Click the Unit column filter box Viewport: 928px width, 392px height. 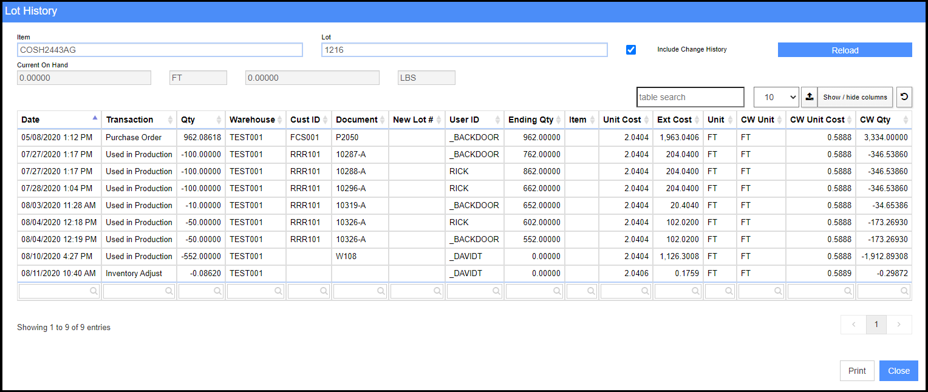[x=720, y=291]
